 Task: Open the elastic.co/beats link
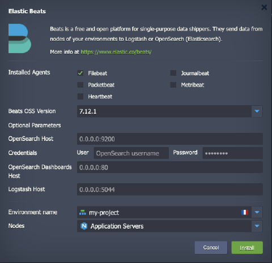point(116,52)
